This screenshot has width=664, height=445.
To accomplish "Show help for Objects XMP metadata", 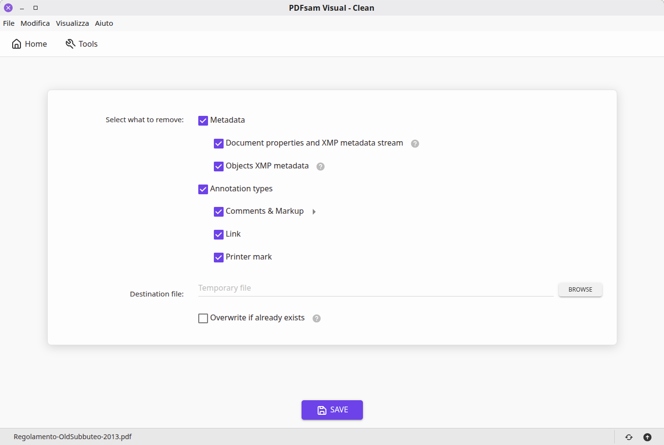I will [x=321, y=167].
